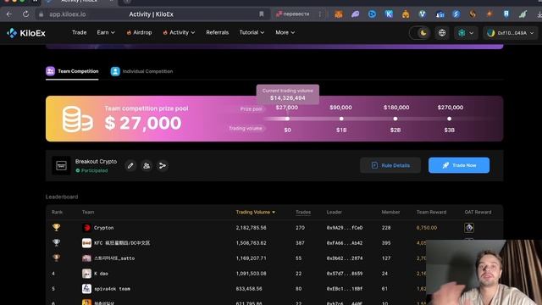Click the KiloEx logo
The height and width of the screenshot is (305, 542).
click(26, 33)
